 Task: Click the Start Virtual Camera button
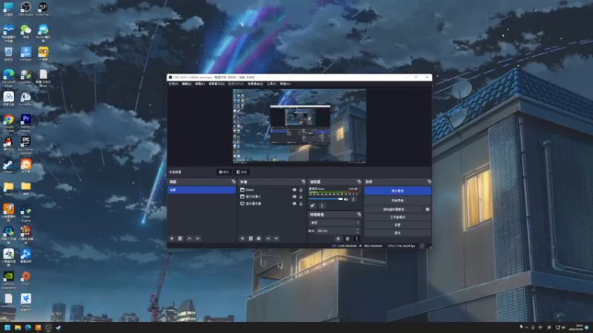tap(394, 209)
